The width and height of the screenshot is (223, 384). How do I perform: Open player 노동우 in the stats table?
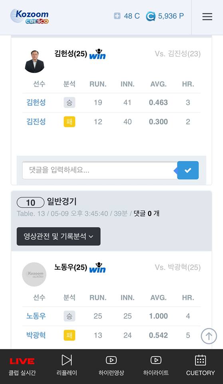click(36, 316)
